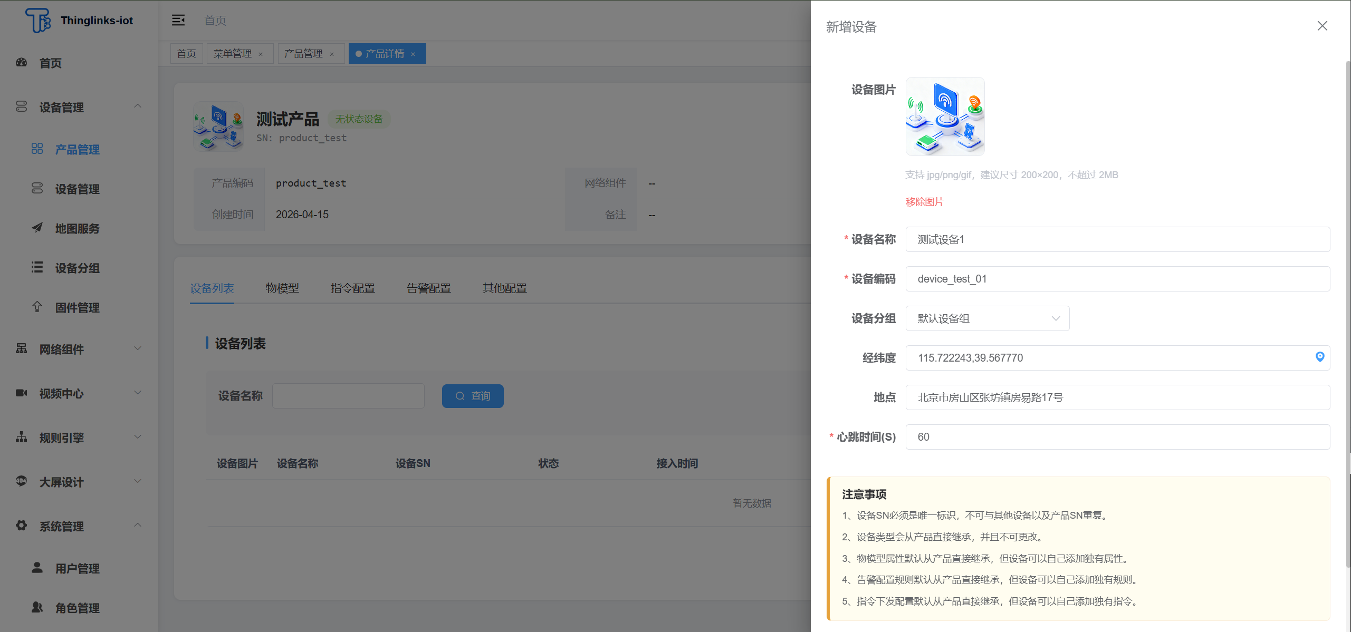Screen dimensions: 1351x632
Task: Close the 菜单管理 tab
Action: pyautogui.click(x=261, y=54)
